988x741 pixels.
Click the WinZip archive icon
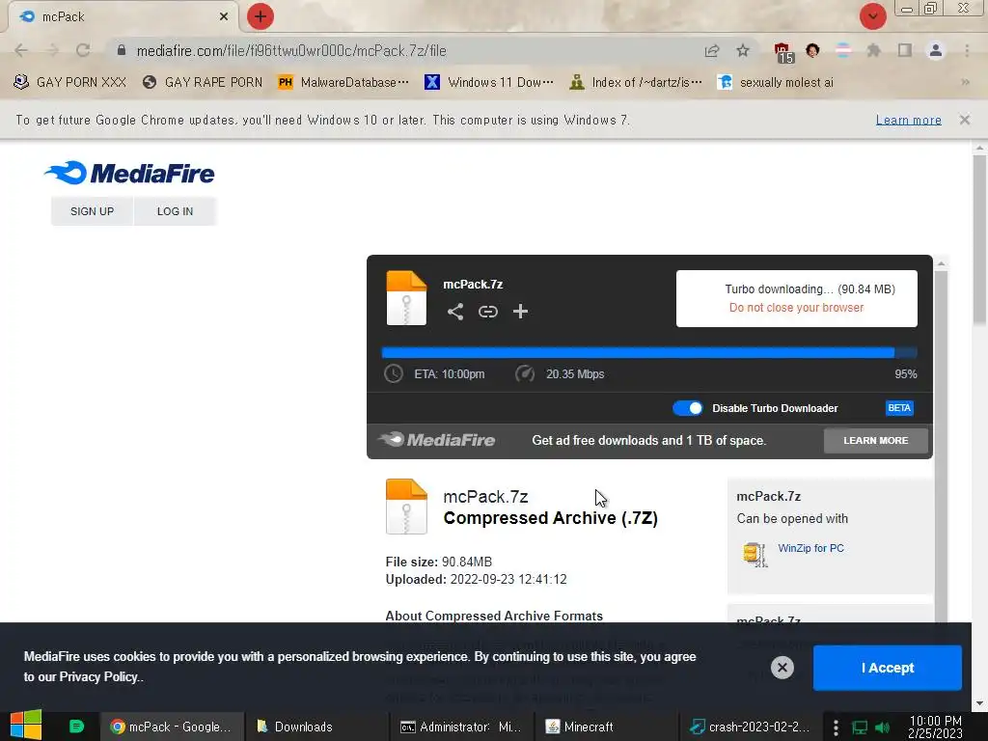[x=755, y=555]
